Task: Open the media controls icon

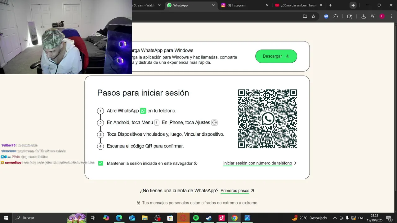Action: [x=373, y=16]
